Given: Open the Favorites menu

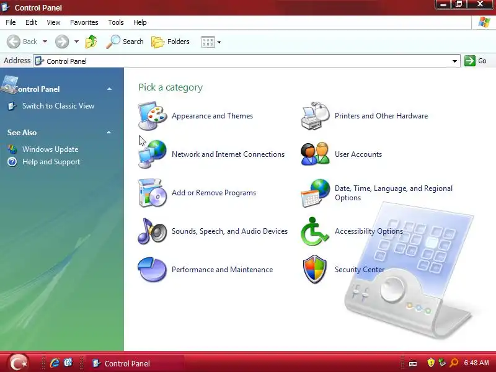Looking at the screenshot, I should click(x=84, y=22).
